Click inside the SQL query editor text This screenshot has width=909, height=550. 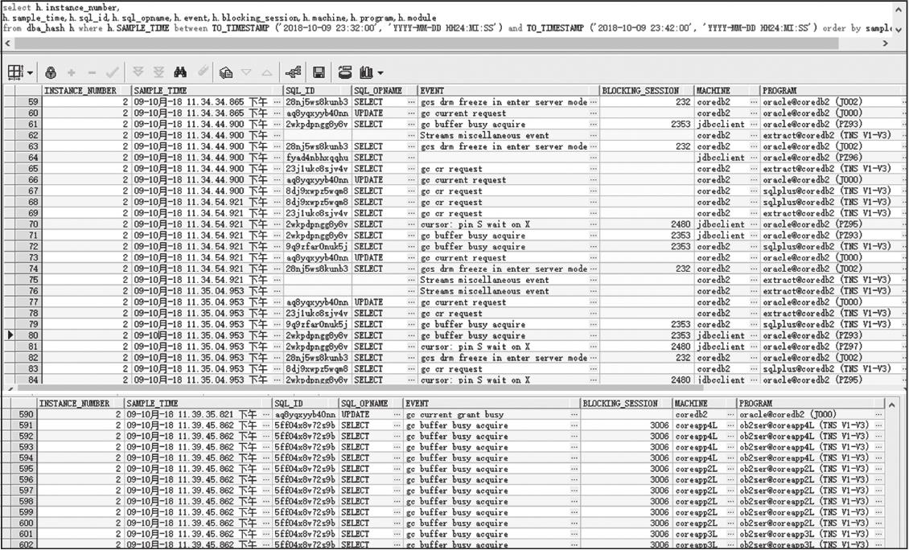pos(322,18)
